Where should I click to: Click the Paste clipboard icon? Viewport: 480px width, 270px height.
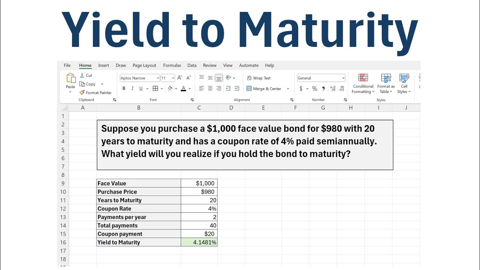click(70, 78)
